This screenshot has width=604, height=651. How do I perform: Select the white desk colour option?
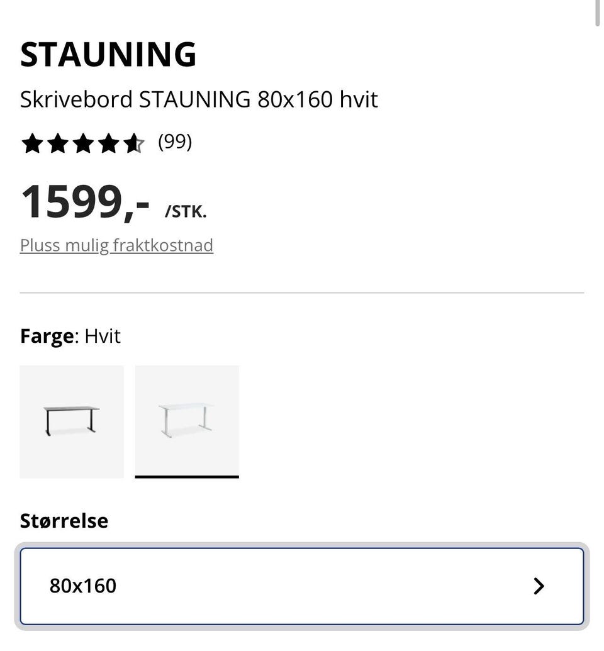click(187, 422)
